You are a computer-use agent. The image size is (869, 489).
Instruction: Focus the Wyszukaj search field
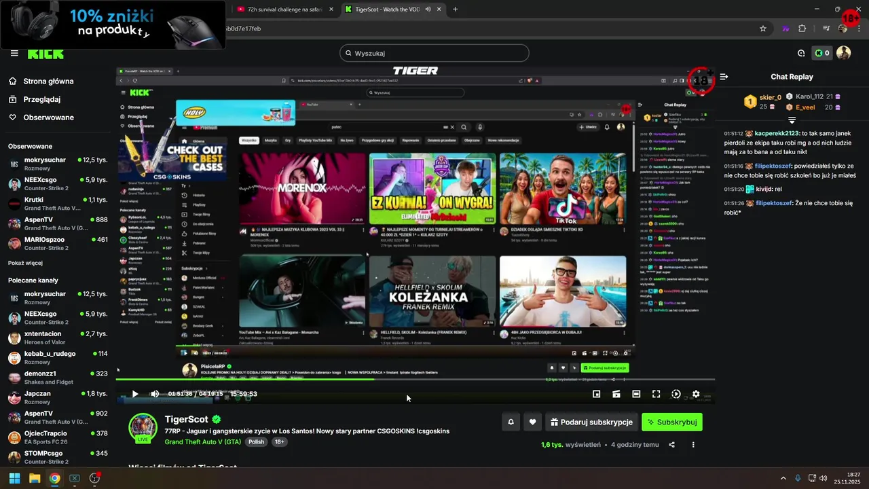point(434,53)
